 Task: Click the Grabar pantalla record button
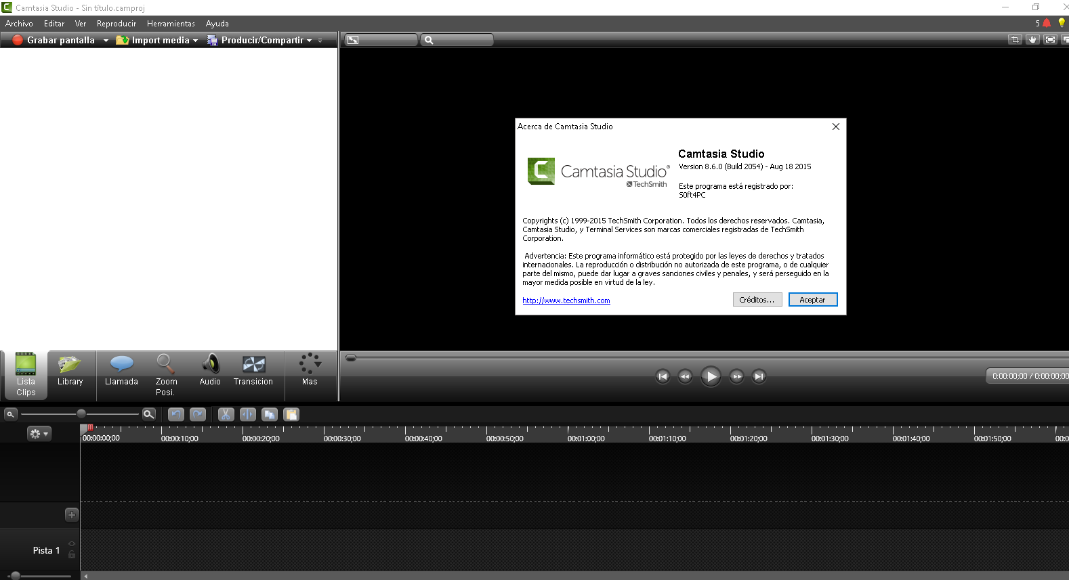tap(54, 41)
